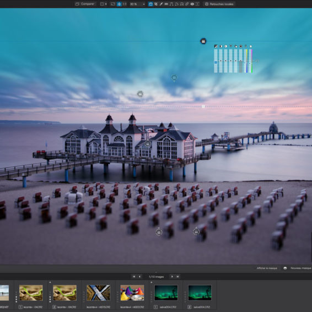Click virtual copy badge 2 on aurora image

click(190, 307)
